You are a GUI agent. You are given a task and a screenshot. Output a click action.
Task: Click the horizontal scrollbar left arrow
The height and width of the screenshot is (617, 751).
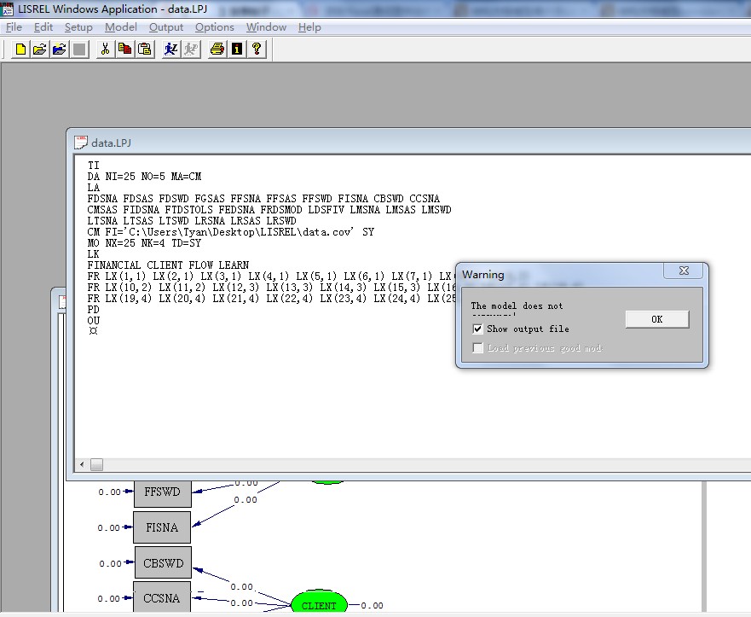[x=83, y=464]
